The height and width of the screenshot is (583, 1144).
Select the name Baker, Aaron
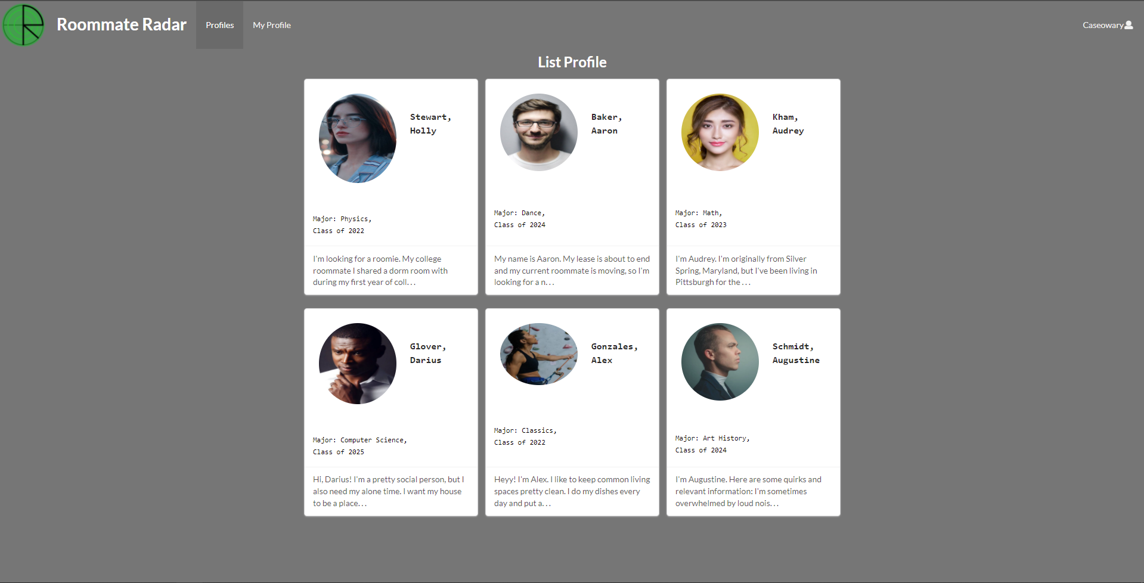point(607,124)
